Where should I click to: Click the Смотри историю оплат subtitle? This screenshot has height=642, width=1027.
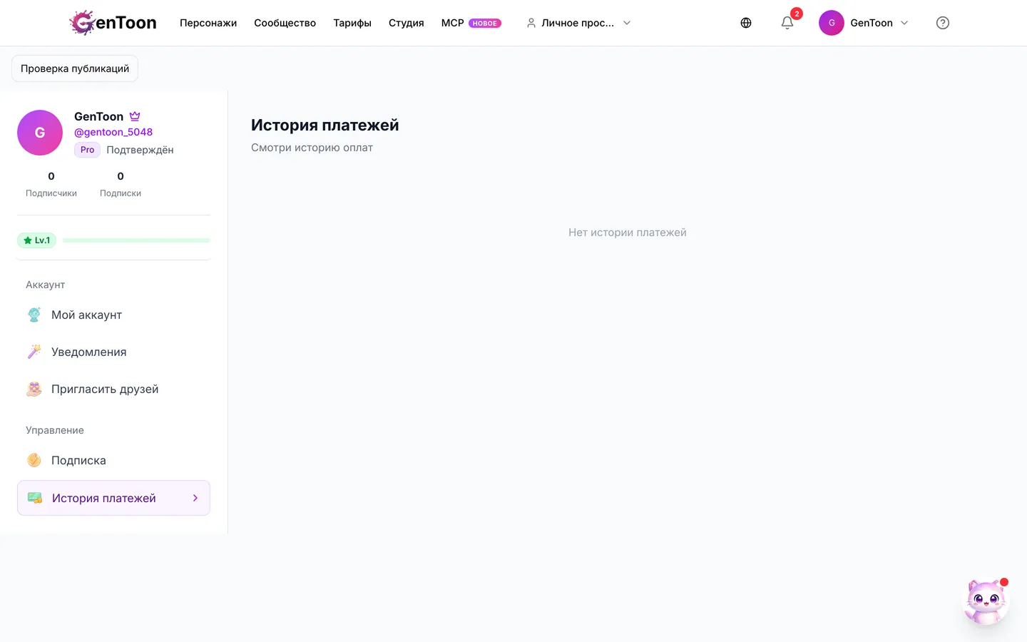(312, 148)
